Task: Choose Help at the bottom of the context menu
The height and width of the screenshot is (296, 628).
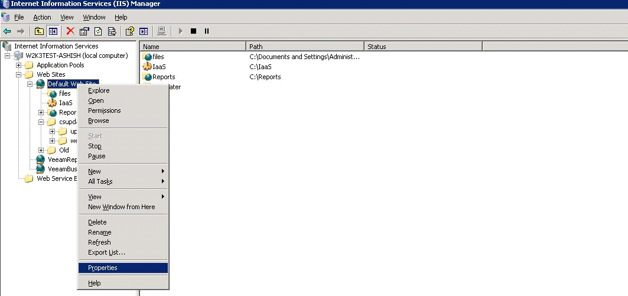Action: (123, 283)
